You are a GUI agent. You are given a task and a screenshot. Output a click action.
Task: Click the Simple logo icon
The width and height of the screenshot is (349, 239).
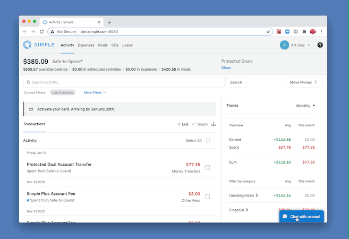click(28, 45)
